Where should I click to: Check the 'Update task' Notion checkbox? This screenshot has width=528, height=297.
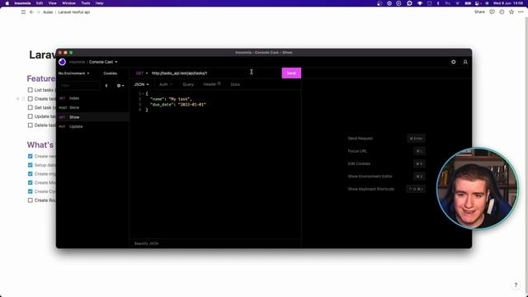[31, 116]
